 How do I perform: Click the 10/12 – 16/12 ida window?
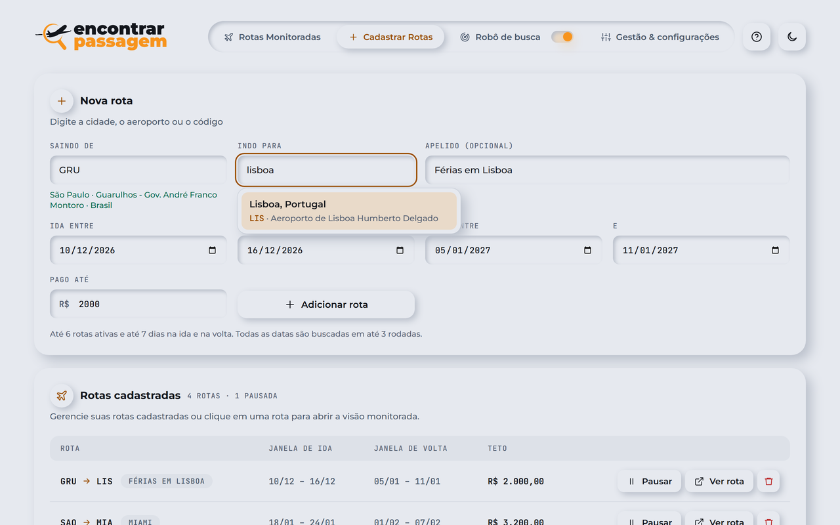tap(302, 481)
